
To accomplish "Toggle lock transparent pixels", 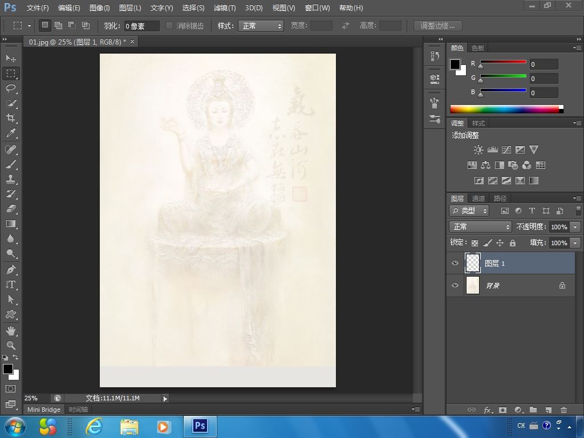I will pos(474,243).
